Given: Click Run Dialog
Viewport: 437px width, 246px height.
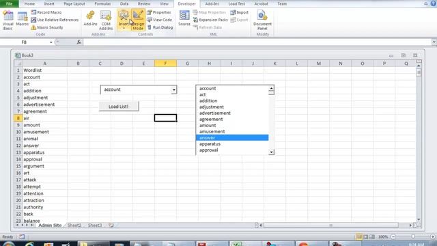Looking at the screenshot, I should point(160,27).
